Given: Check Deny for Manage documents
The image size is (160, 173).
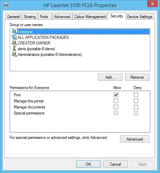Looking at the screenshot, I should 136,107.
